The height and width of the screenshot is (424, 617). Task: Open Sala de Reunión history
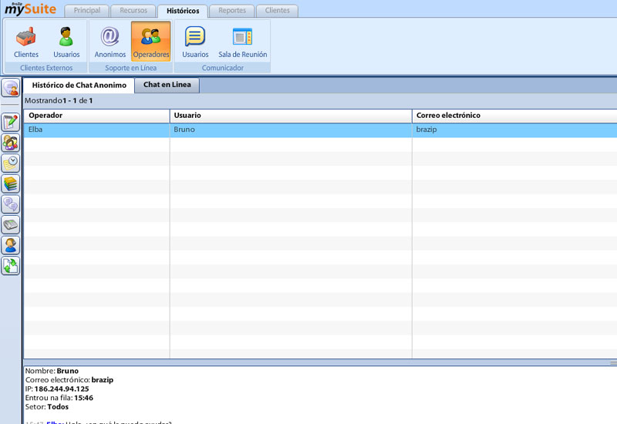click(x=242, y=42)
